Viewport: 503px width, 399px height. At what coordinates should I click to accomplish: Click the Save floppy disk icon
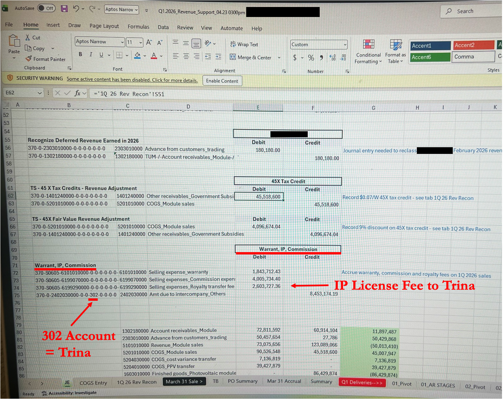(65, 9)
